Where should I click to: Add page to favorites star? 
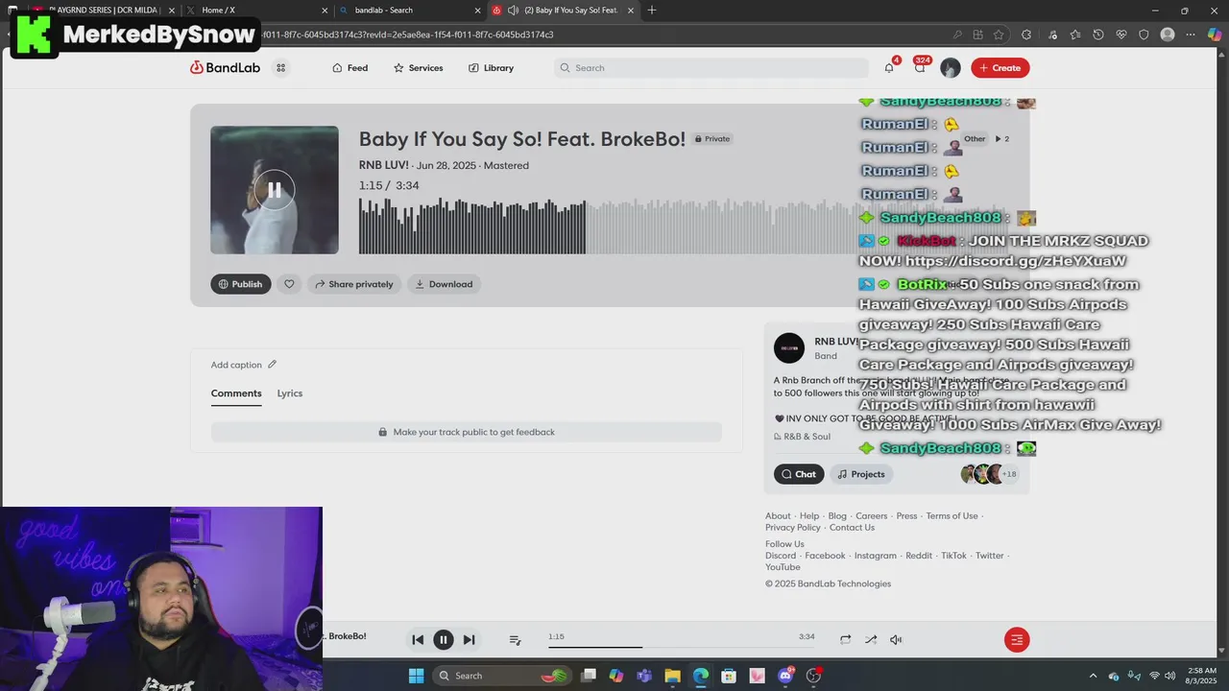999,35
